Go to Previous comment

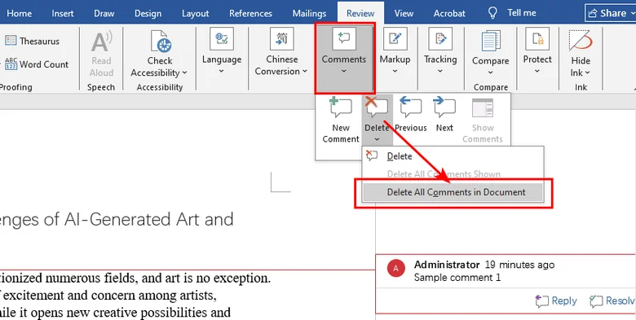click(x=410, y=115)
